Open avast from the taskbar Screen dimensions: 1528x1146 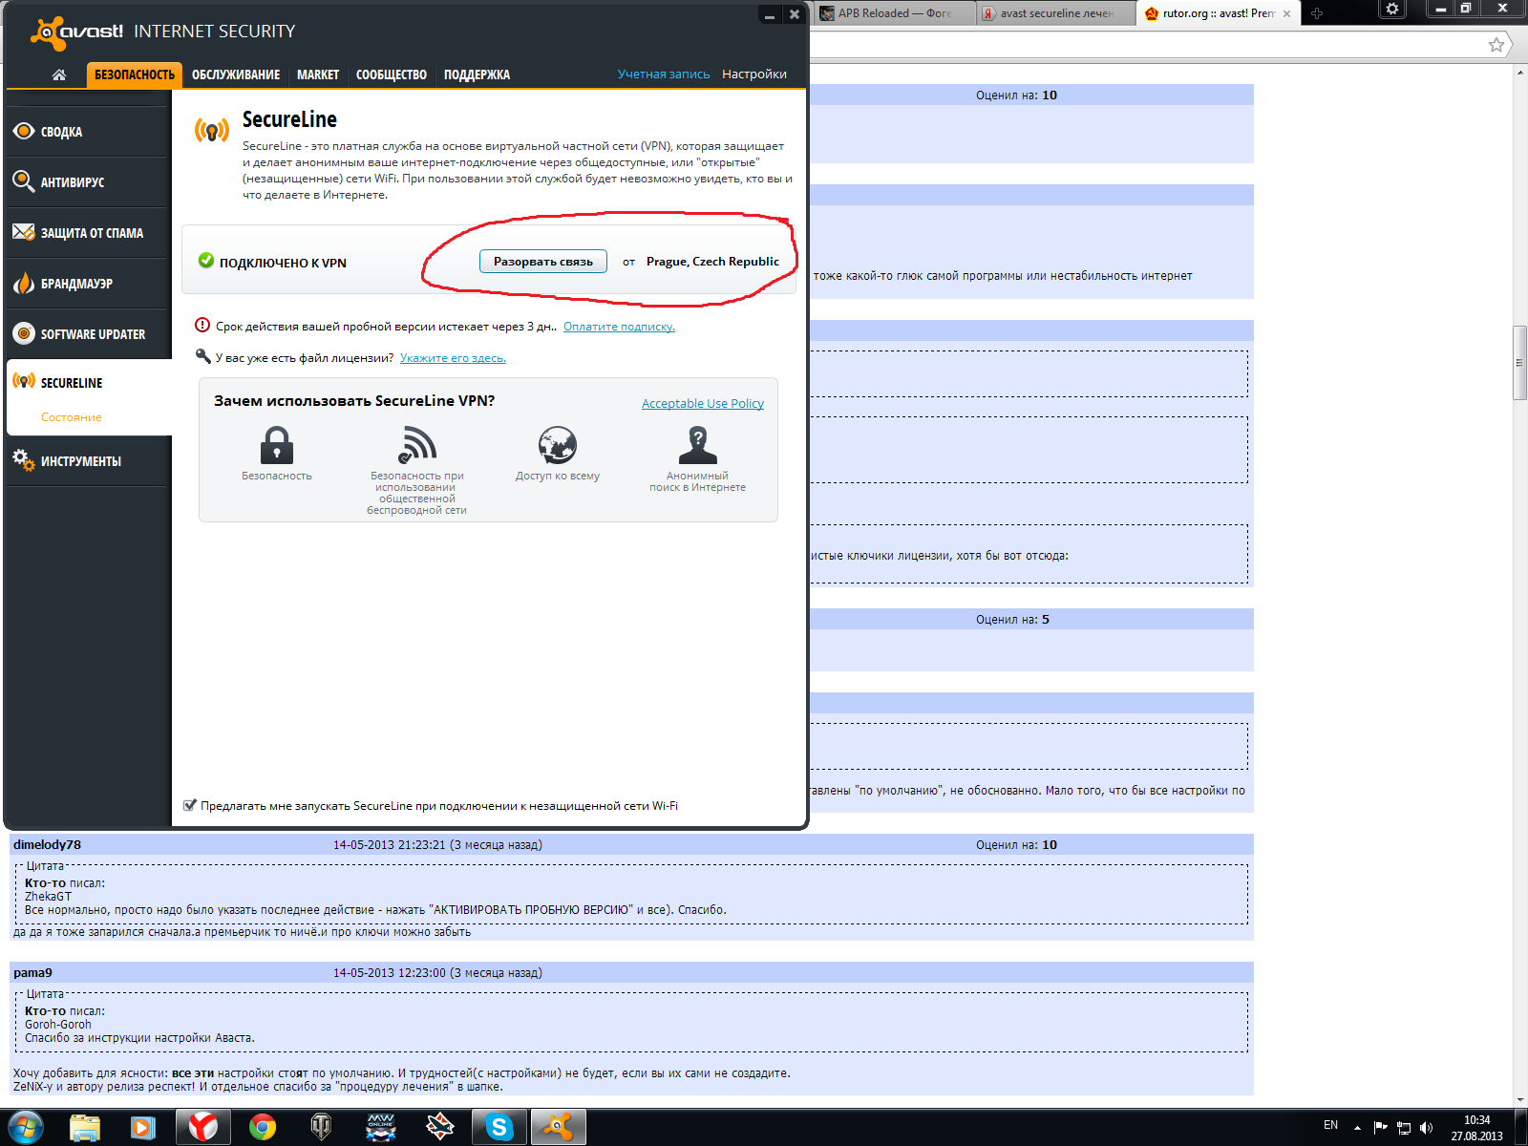click(558, 1128)
